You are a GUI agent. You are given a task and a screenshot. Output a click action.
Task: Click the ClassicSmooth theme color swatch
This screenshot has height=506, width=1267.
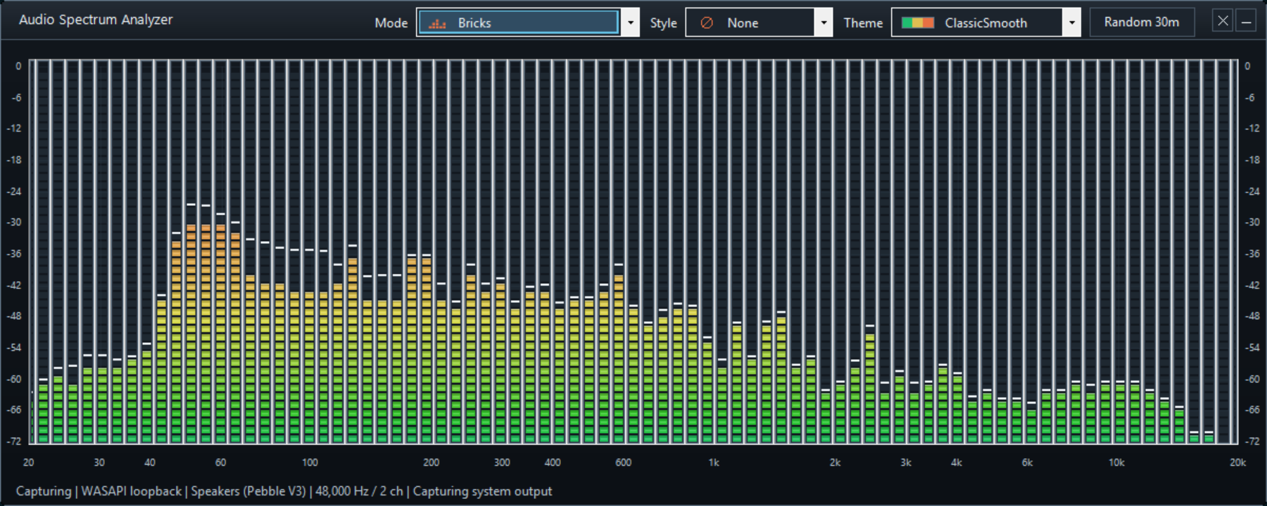pyautogui.click(x=918, y=22)
